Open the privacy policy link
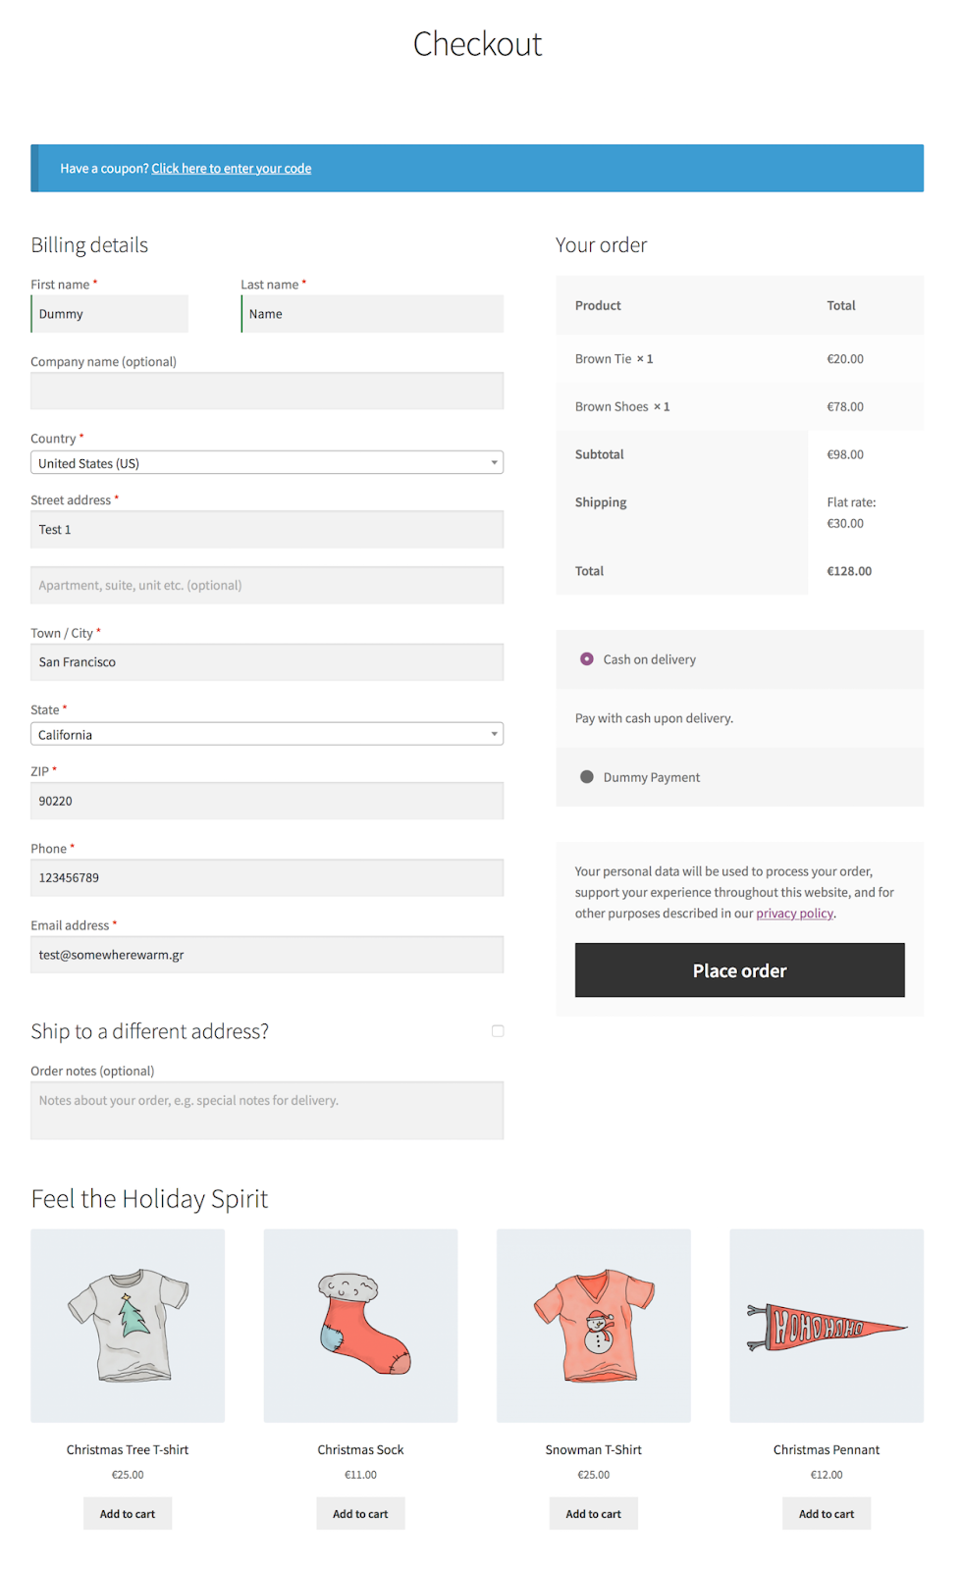This screenshot has width=962, height=1570. (x=794, y=914)
